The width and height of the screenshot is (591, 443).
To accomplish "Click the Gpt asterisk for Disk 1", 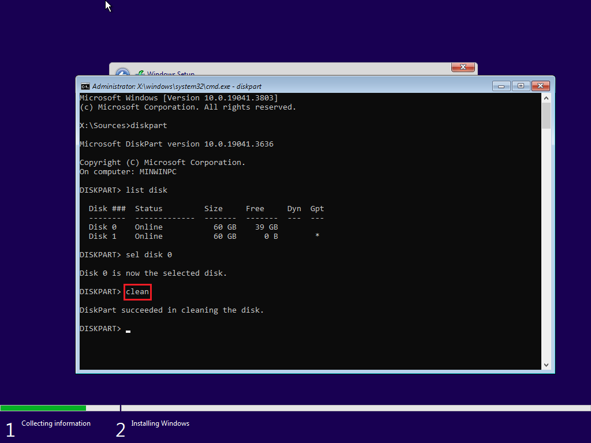I will coord(317,235).
